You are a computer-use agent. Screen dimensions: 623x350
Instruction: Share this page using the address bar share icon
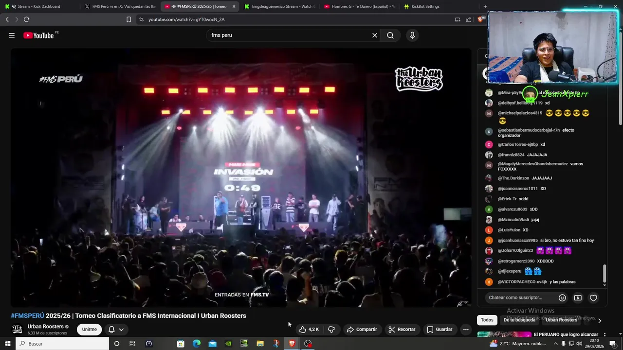(468, 19)
